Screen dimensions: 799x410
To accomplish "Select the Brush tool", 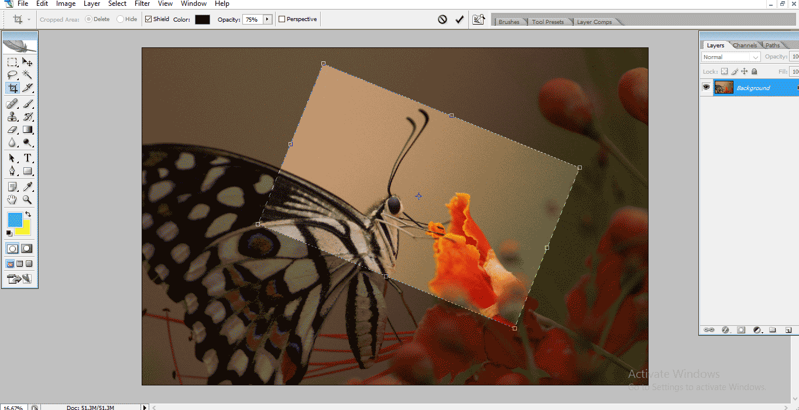I will (x=28, y=104).
